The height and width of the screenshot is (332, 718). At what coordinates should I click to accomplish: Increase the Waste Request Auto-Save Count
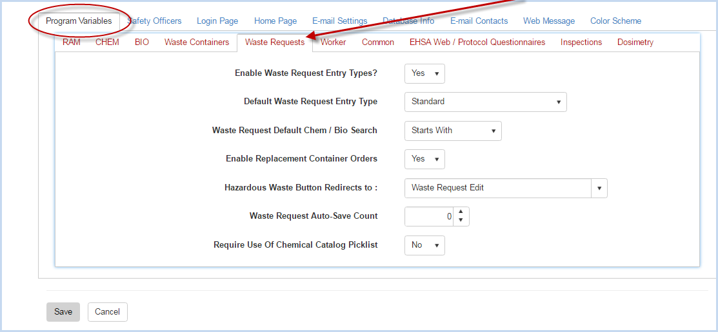tap(461, 212)
